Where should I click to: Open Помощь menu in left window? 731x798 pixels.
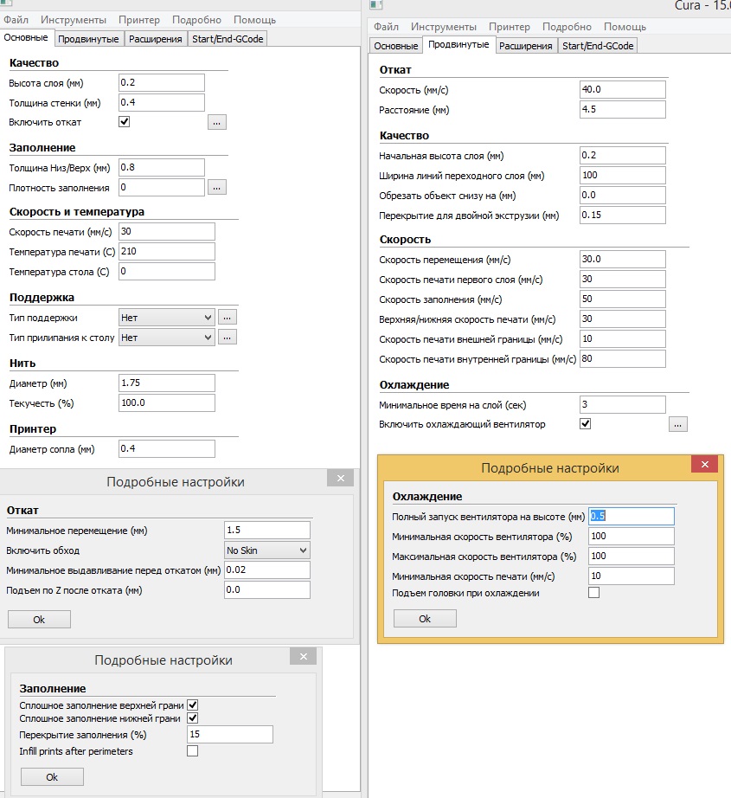pyautogui.click(x=254, y=20)
